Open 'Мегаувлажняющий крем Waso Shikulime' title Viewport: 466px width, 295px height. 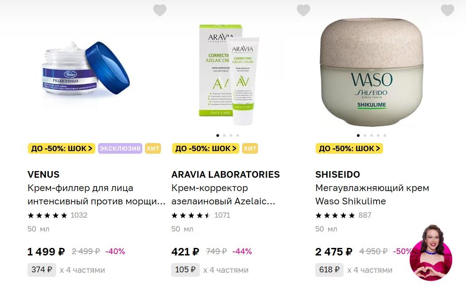(372, 195)
